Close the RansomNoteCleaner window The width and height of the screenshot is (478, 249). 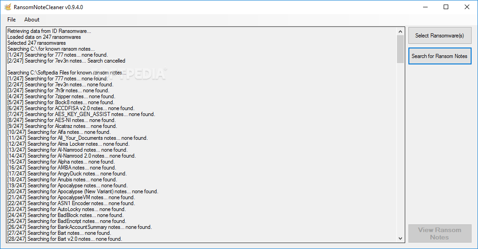pos(467,7)
